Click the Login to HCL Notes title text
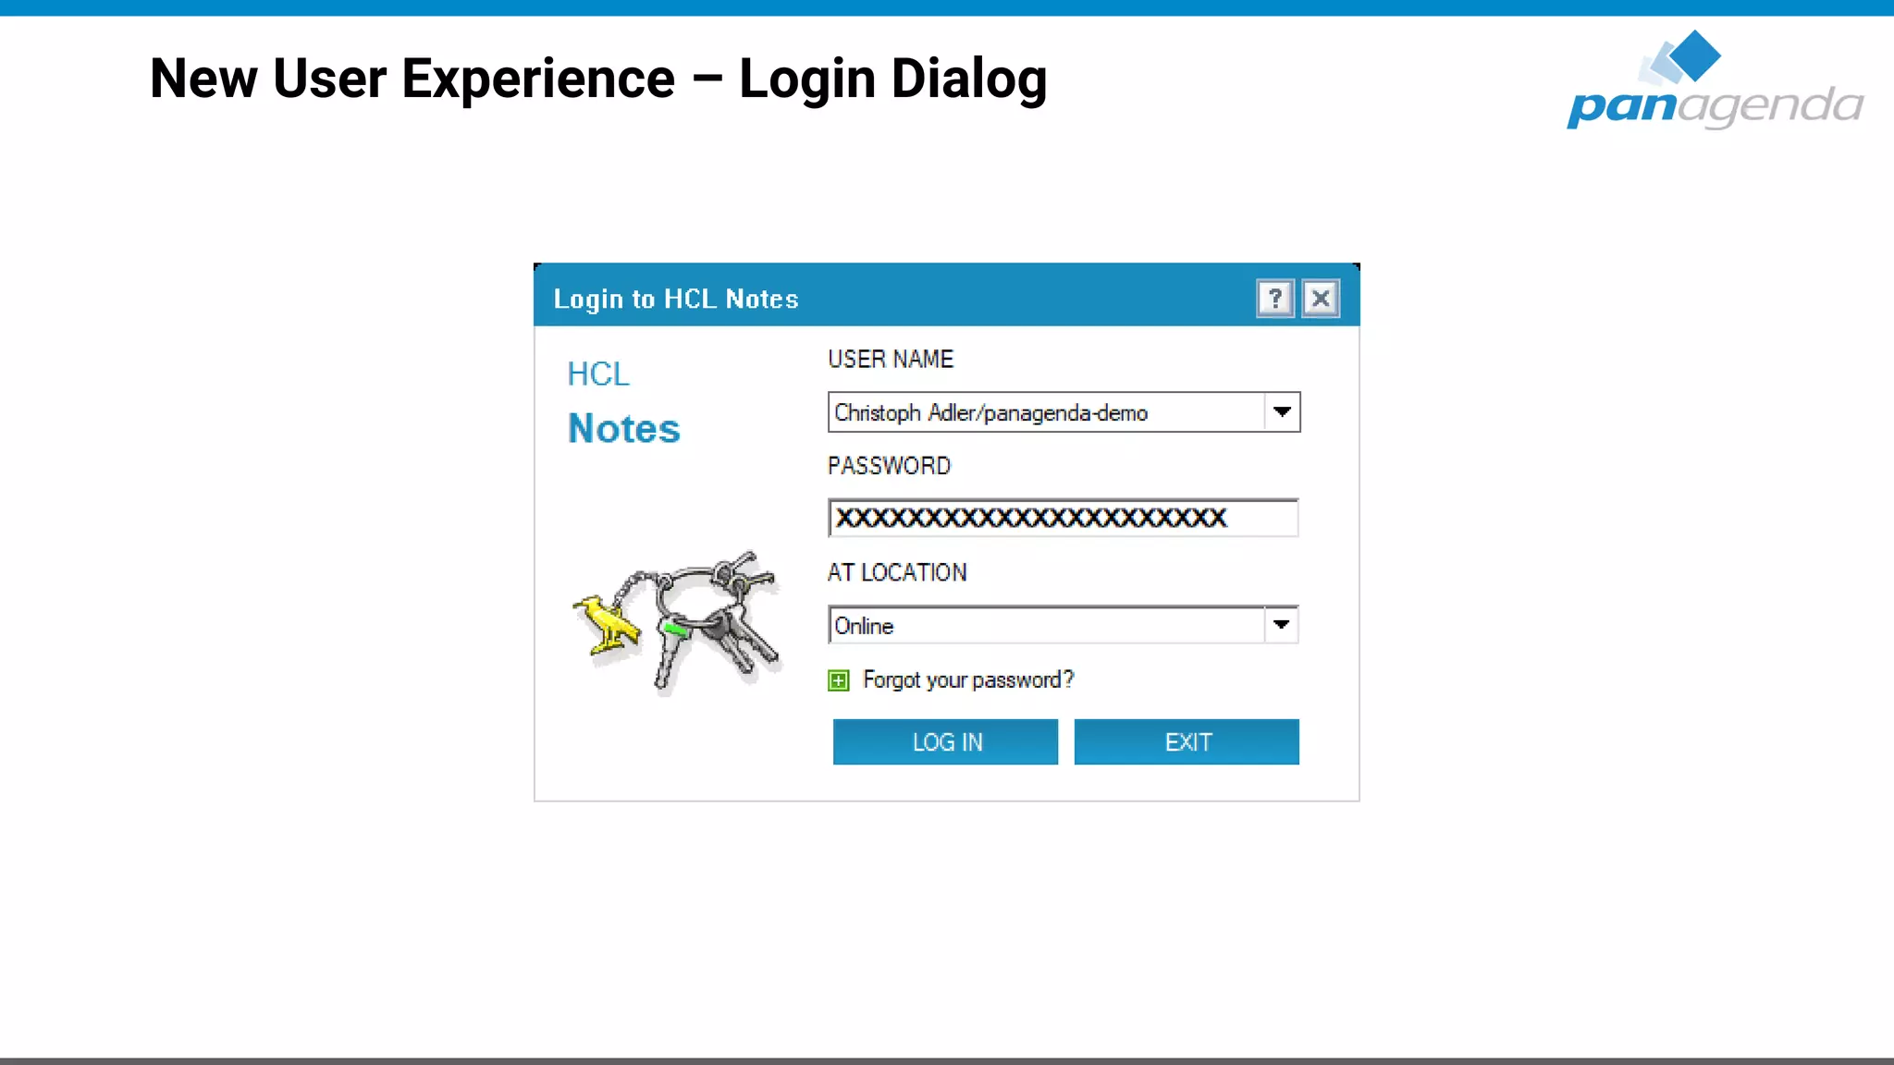Viewport: 1894px width, 1065px height. click(x=676, y=300)
